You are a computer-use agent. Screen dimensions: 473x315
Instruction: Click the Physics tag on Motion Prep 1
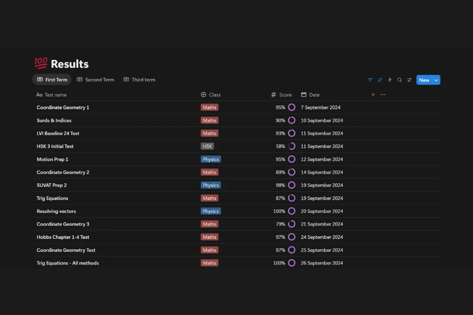coord(211,160)
